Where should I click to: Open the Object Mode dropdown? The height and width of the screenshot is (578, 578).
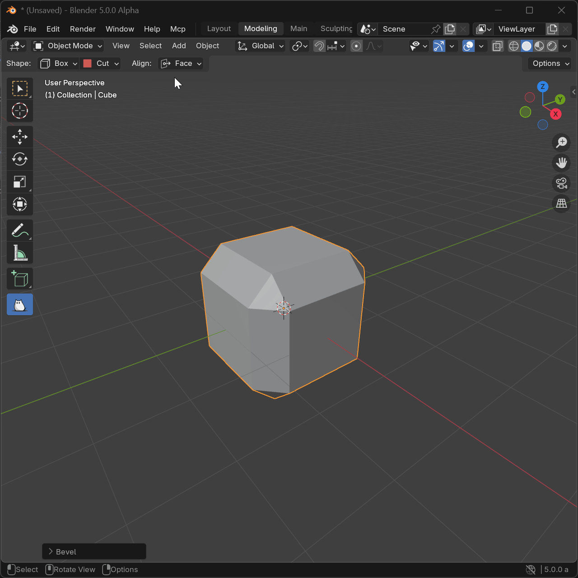tap(68, 46)
